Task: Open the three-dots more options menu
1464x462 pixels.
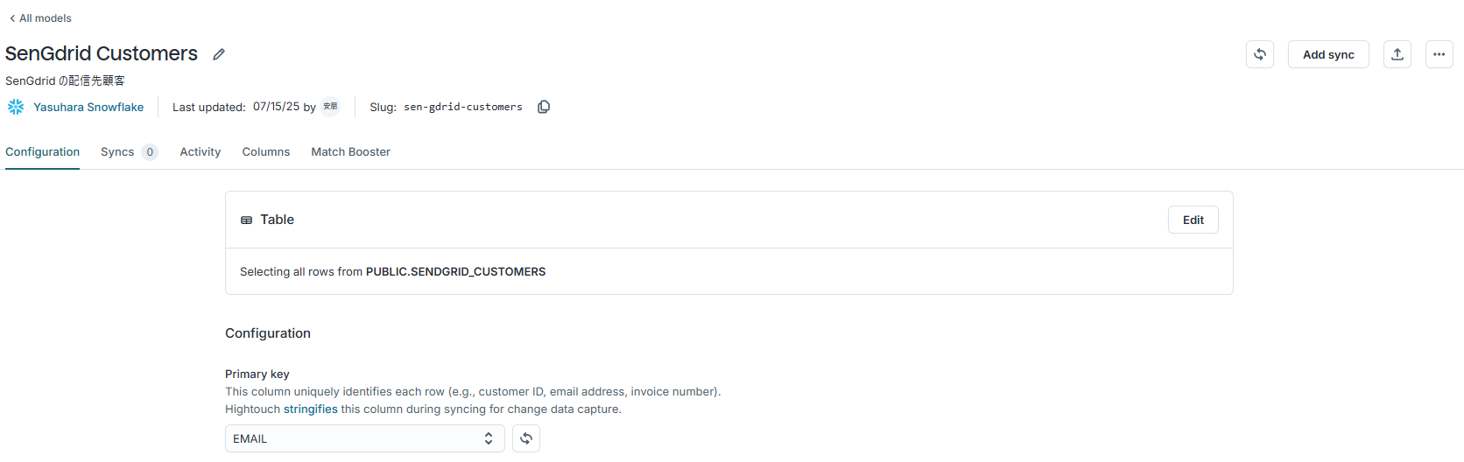Action: pyautogui.click(x=1439, y=54)
